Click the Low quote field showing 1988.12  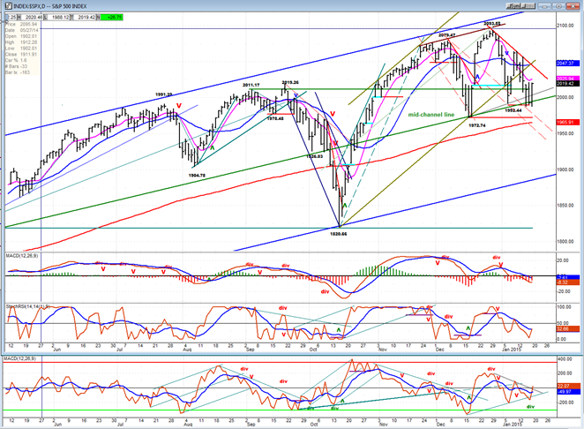point(58,17)
